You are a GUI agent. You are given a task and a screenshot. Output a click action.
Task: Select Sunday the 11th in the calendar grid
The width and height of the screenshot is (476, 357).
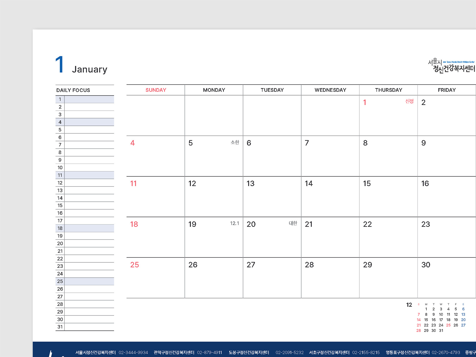[133, 184]
